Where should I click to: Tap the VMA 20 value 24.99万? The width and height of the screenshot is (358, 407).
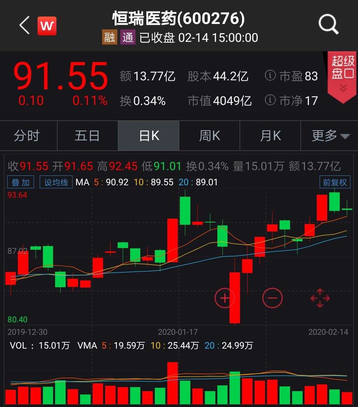click(x=237, y=346)
